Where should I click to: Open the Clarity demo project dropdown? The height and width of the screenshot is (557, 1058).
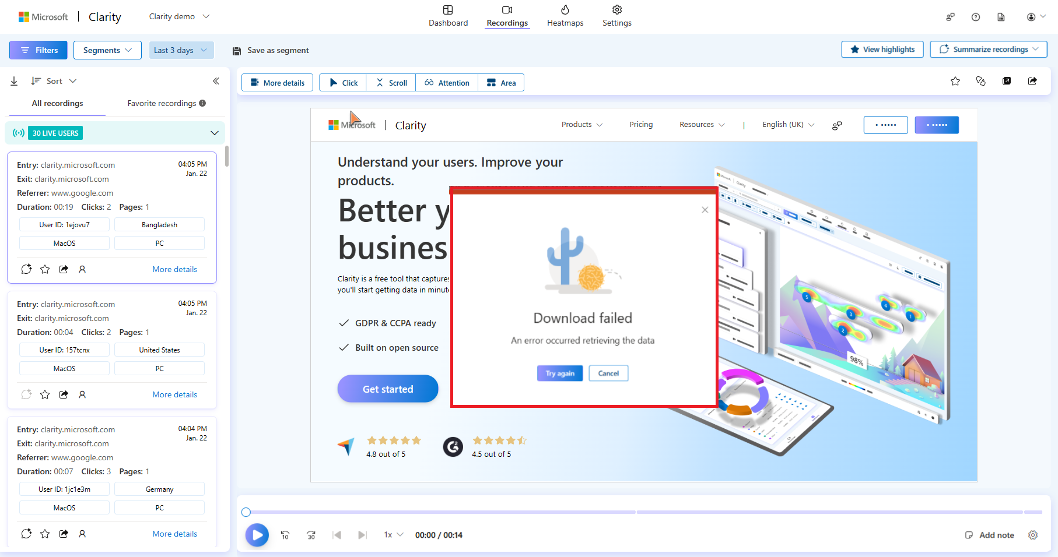(x=179, y=16)
